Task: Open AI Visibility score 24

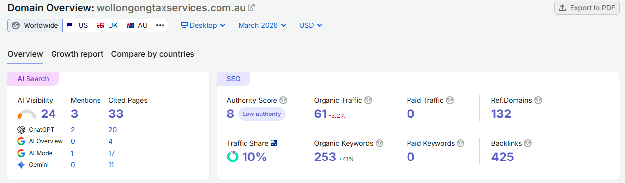Action: coord(48,114)
